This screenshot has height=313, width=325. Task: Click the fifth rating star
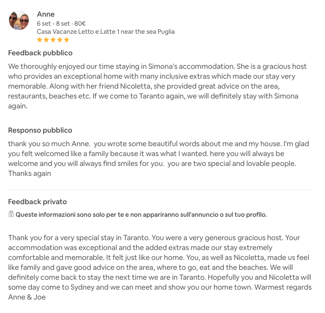(67, 40)
